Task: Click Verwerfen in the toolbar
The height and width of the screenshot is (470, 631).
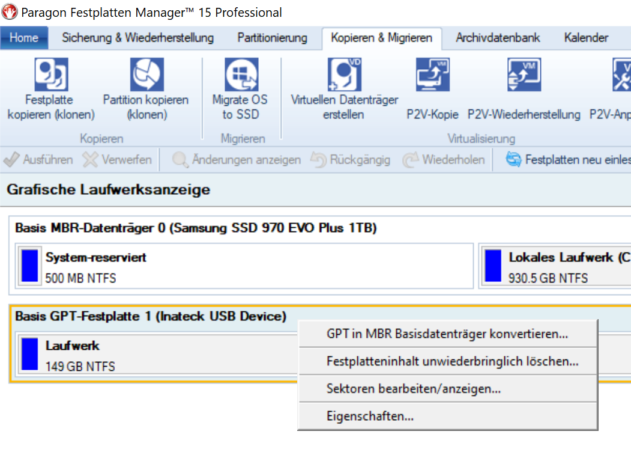Action: [x=117, y=160]
